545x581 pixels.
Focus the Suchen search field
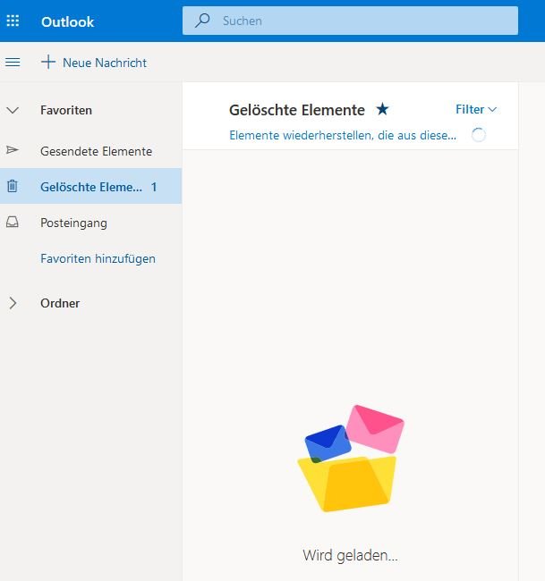(x=350, y=21)
